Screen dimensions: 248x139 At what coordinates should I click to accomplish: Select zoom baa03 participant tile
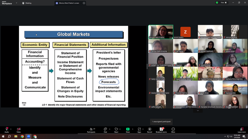pos(185,32)
